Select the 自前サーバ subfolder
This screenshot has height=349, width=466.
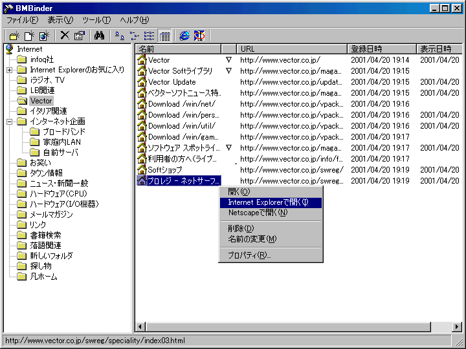coord(61,153)
